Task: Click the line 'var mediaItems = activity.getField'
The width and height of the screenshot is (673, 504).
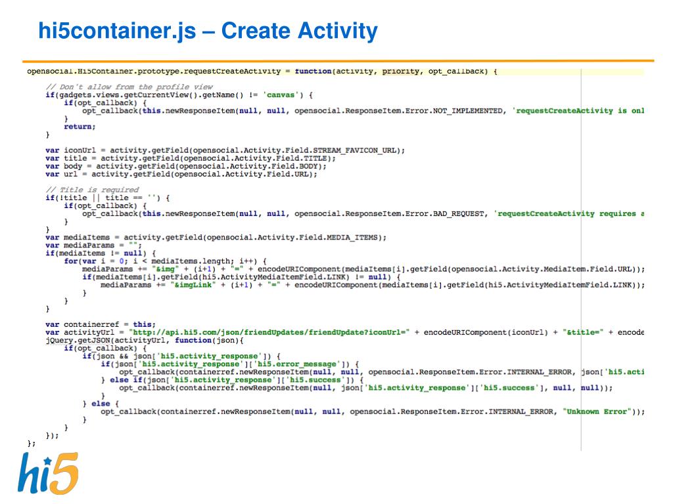Action: 216,238
